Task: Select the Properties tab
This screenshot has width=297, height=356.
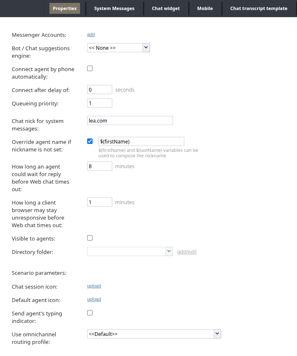Action: point(65,8)
